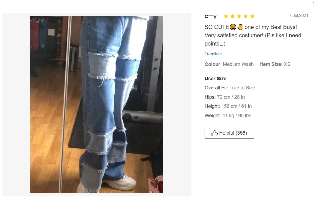
Task: Click the first yellow rating star
Action: pyautogui.click(x=226, y=16)
